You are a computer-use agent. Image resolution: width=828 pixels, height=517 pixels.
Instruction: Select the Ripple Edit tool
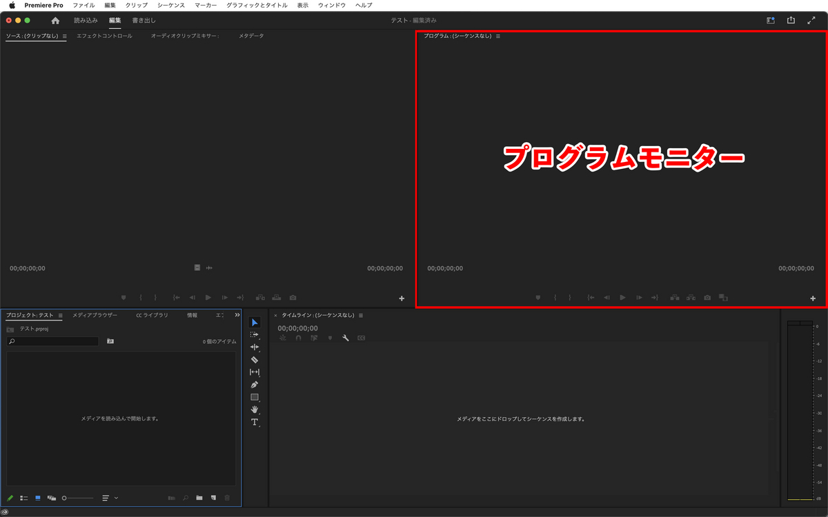(255, 347)
